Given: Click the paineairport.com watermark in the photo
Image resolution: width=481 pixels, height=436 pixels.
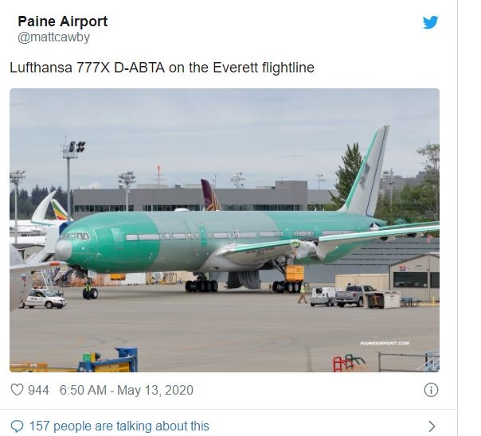Looking at the screenshot, I should (385, 343).
